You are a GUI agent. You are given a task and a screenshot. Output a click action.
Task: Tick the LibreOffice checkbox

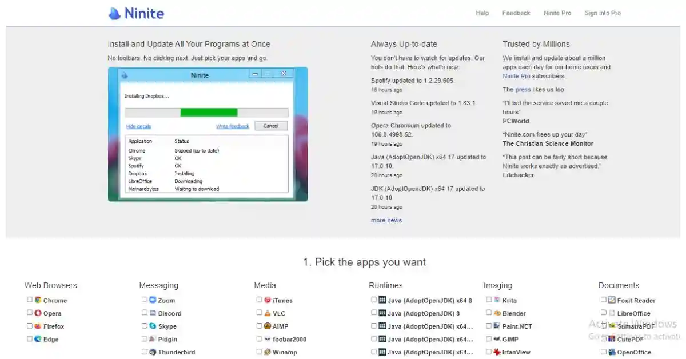point(604,313)
